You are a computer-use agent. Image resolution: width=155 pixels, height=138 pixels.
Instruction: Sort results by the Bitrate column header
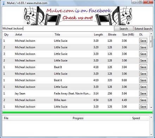pos(112,35)
